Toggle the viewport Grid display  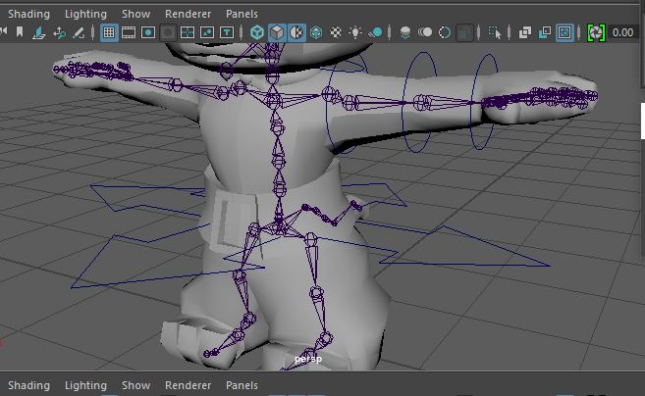tap(109, 32)
